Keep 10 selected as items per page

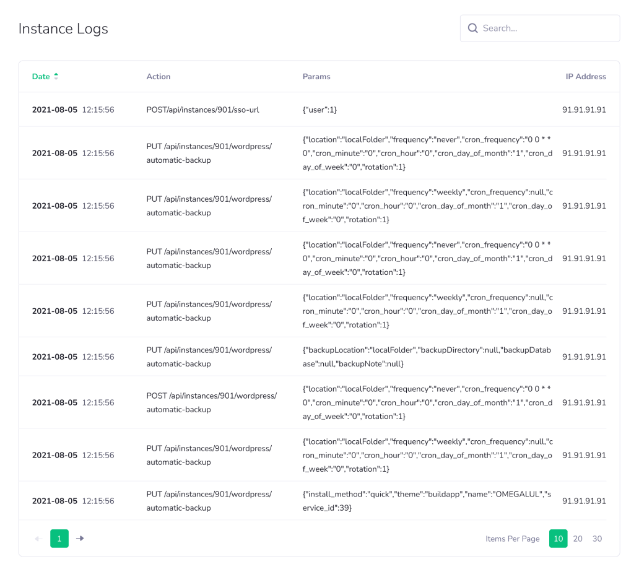click(558, 539)
